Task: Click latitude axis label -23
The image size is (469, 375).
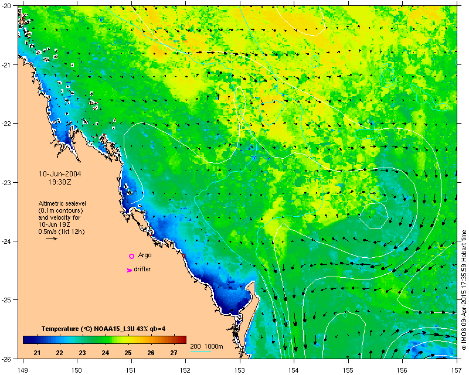Action: (x=6, y=182)
